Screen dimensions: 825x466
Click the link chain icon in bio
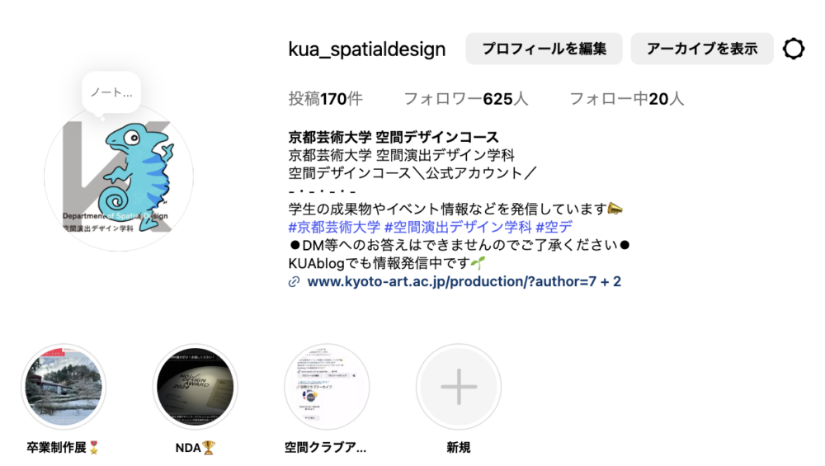[295, 282]
